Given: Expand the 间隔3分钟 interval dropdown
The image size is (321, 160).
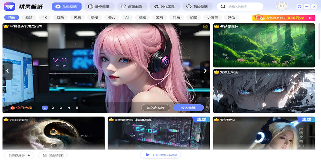Looking at the screenshot, I should tap(19, 155).
